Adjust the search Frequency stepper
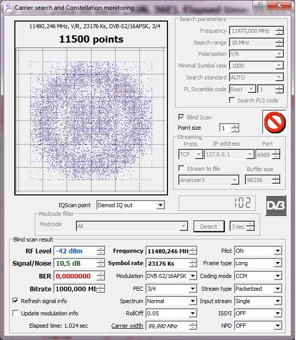 279,31
